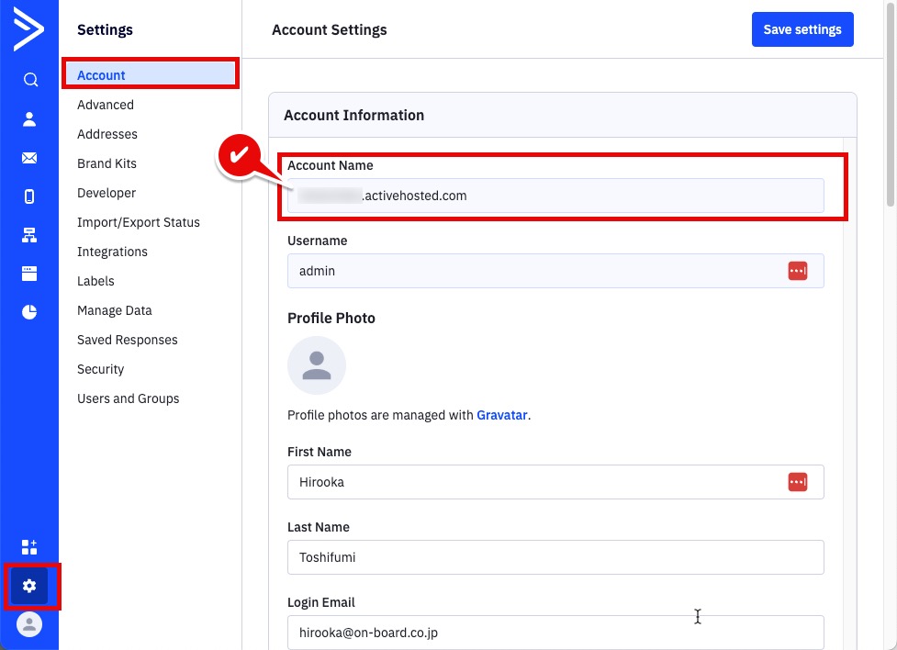Open Users and Groups settings
Image resolution: width=897 pixels, height=650 pixels.
pyautogui.click(x=128, y=398)
